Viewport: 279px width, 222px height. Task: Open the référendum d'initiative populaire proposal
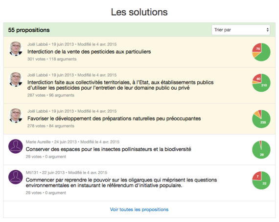121,182
